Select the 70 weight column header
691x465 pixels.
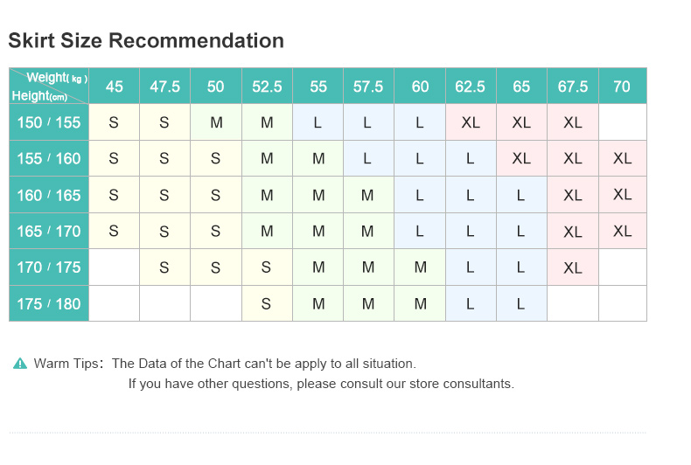pos(622,86)
